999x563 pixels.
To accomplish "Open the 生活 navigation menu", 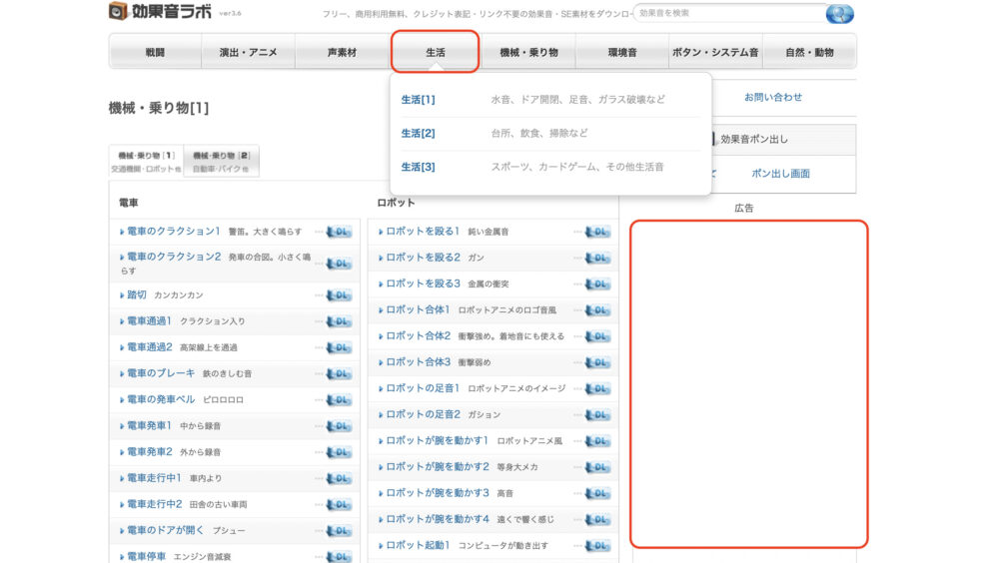I will [435, 52].
